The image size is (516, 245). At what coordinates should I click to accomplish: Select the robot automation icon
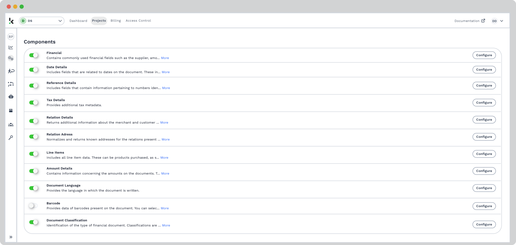coord(11,97)
